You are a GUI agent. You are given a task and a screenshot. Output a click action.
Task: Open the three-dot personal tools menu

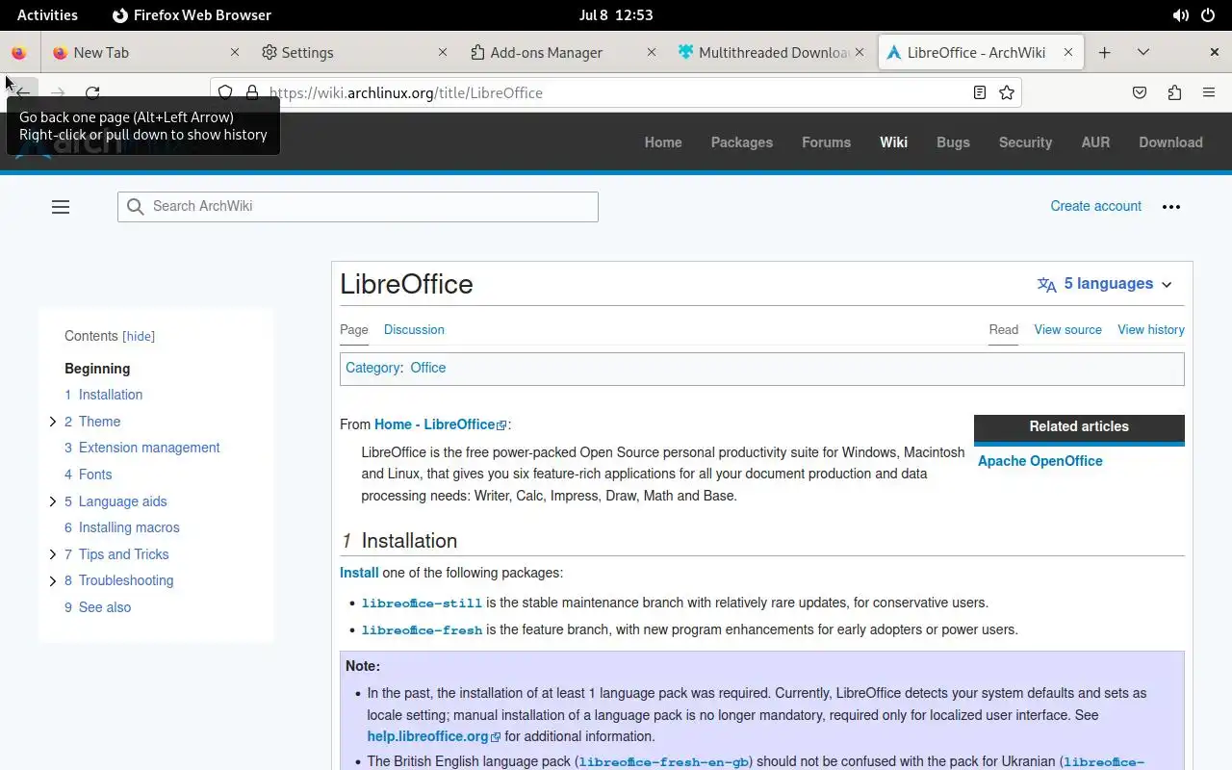tap(1171, 206)
